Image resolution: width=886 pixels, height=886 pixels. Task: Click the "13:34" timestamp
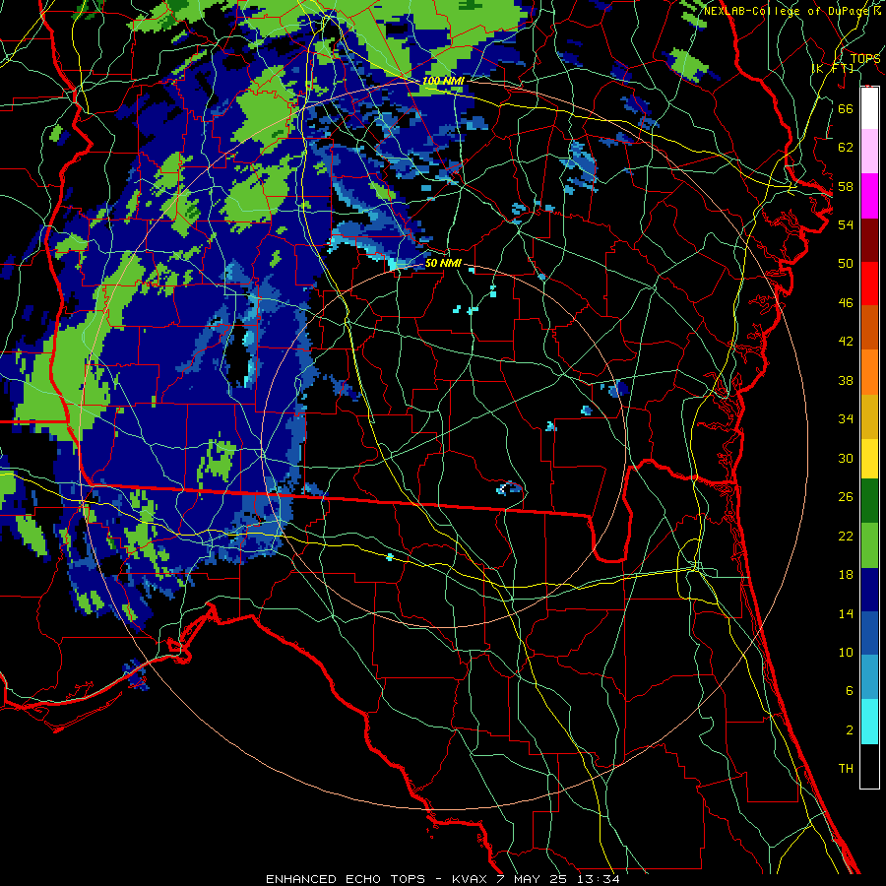[x=598, y=879]
